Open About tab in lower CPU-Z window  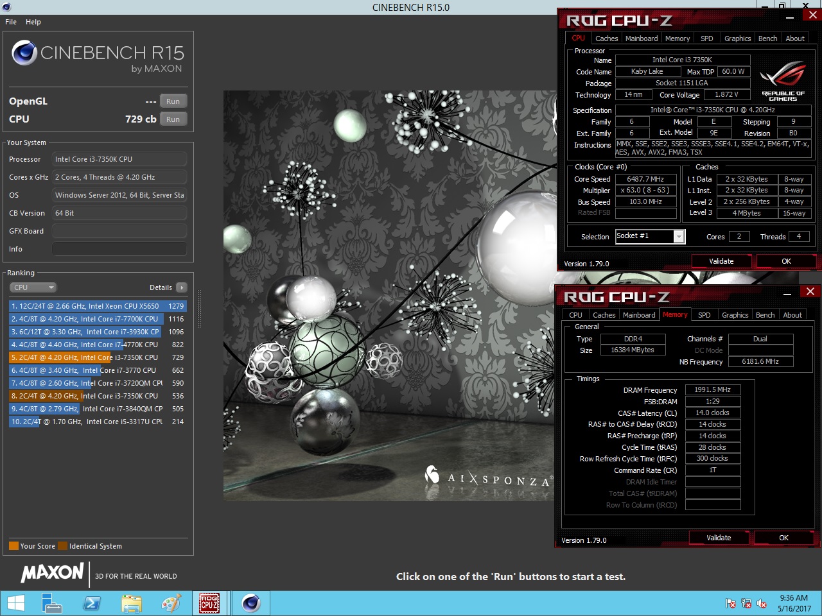[792, 315]
